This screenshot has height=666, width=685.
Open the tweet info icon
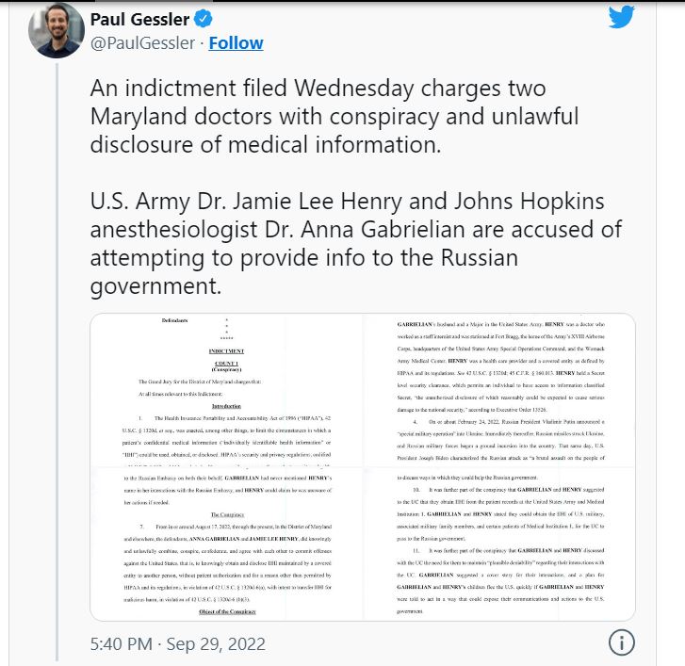click(x=620, y=643)
